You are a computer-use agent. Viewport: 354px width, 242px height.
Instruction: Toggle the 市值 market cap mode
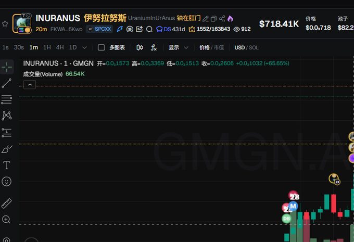(x=219, y=47)
